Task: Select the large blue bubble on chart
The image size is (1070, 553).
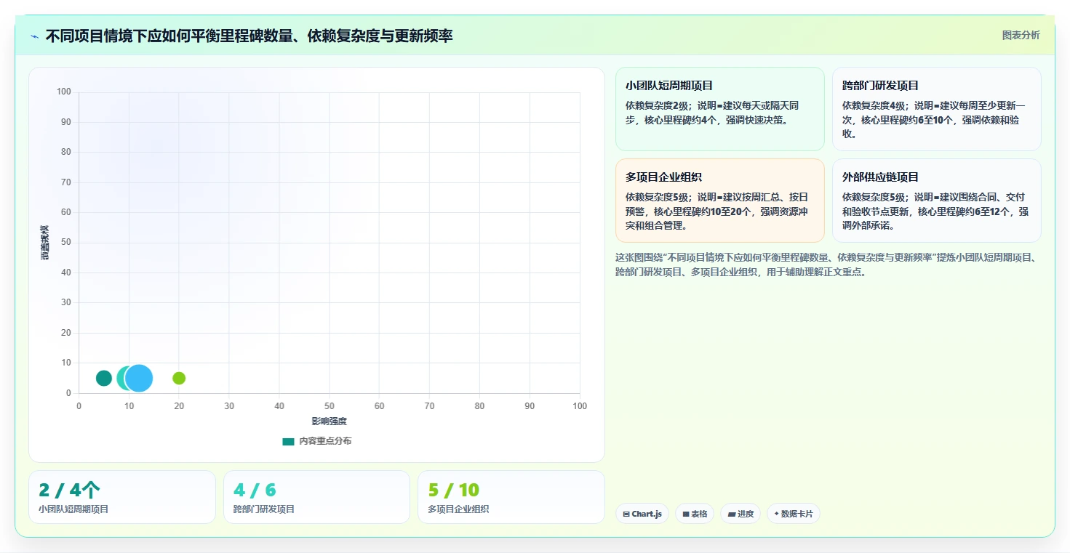Action: coord(138,378)
